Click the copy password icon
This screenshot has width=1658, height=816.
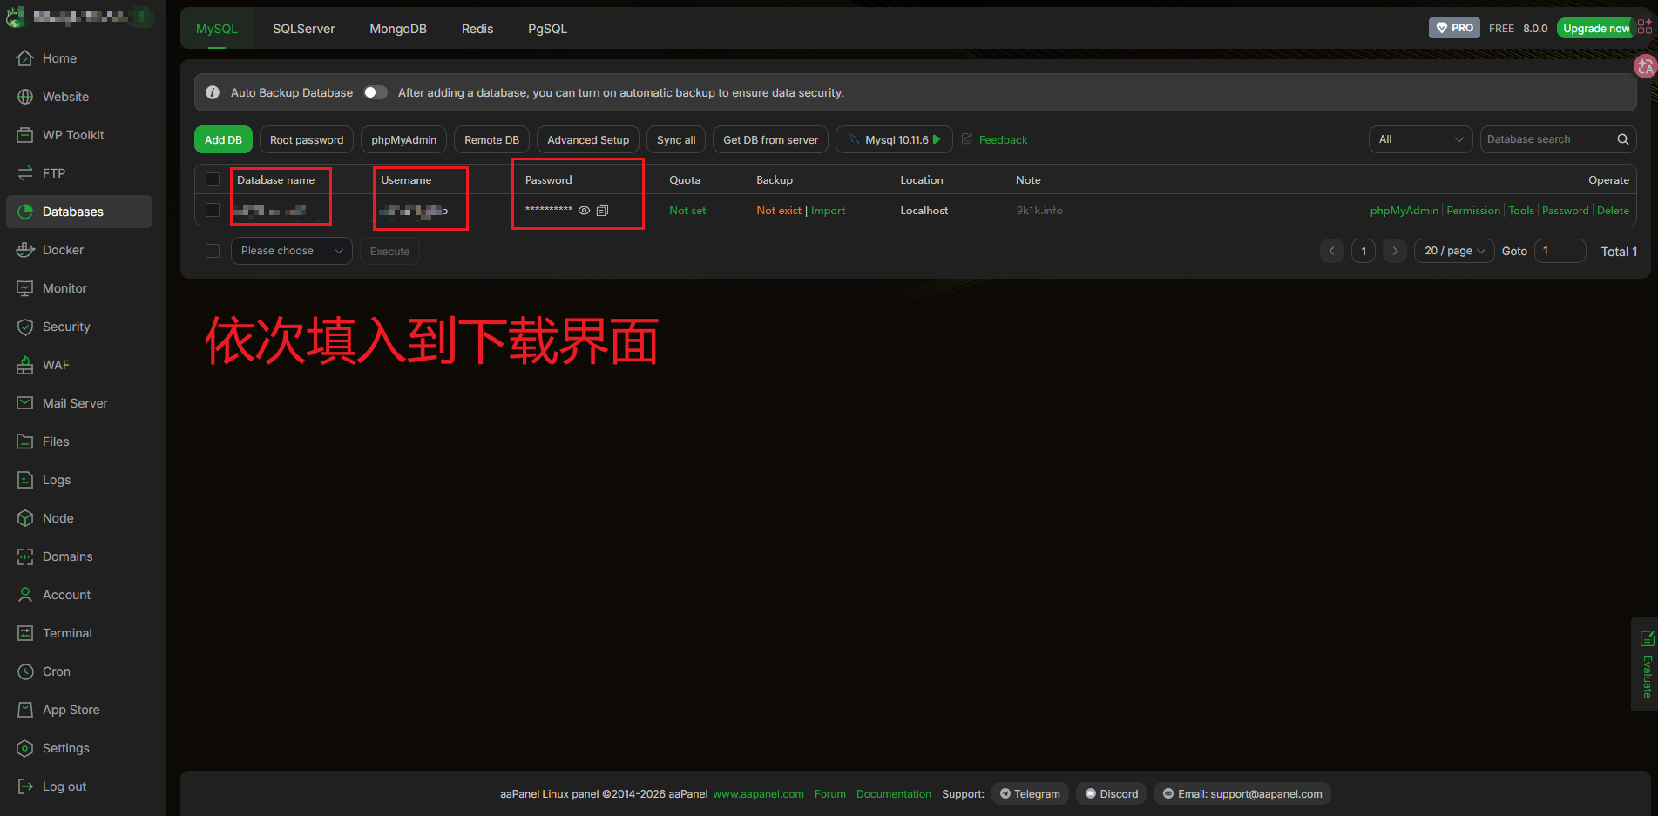pos(602,210)
